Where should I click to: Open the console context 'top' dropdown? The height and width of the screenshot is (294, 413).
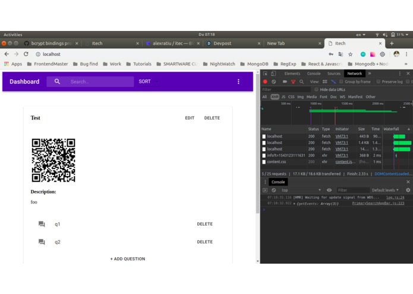click(x=301, y=190)
